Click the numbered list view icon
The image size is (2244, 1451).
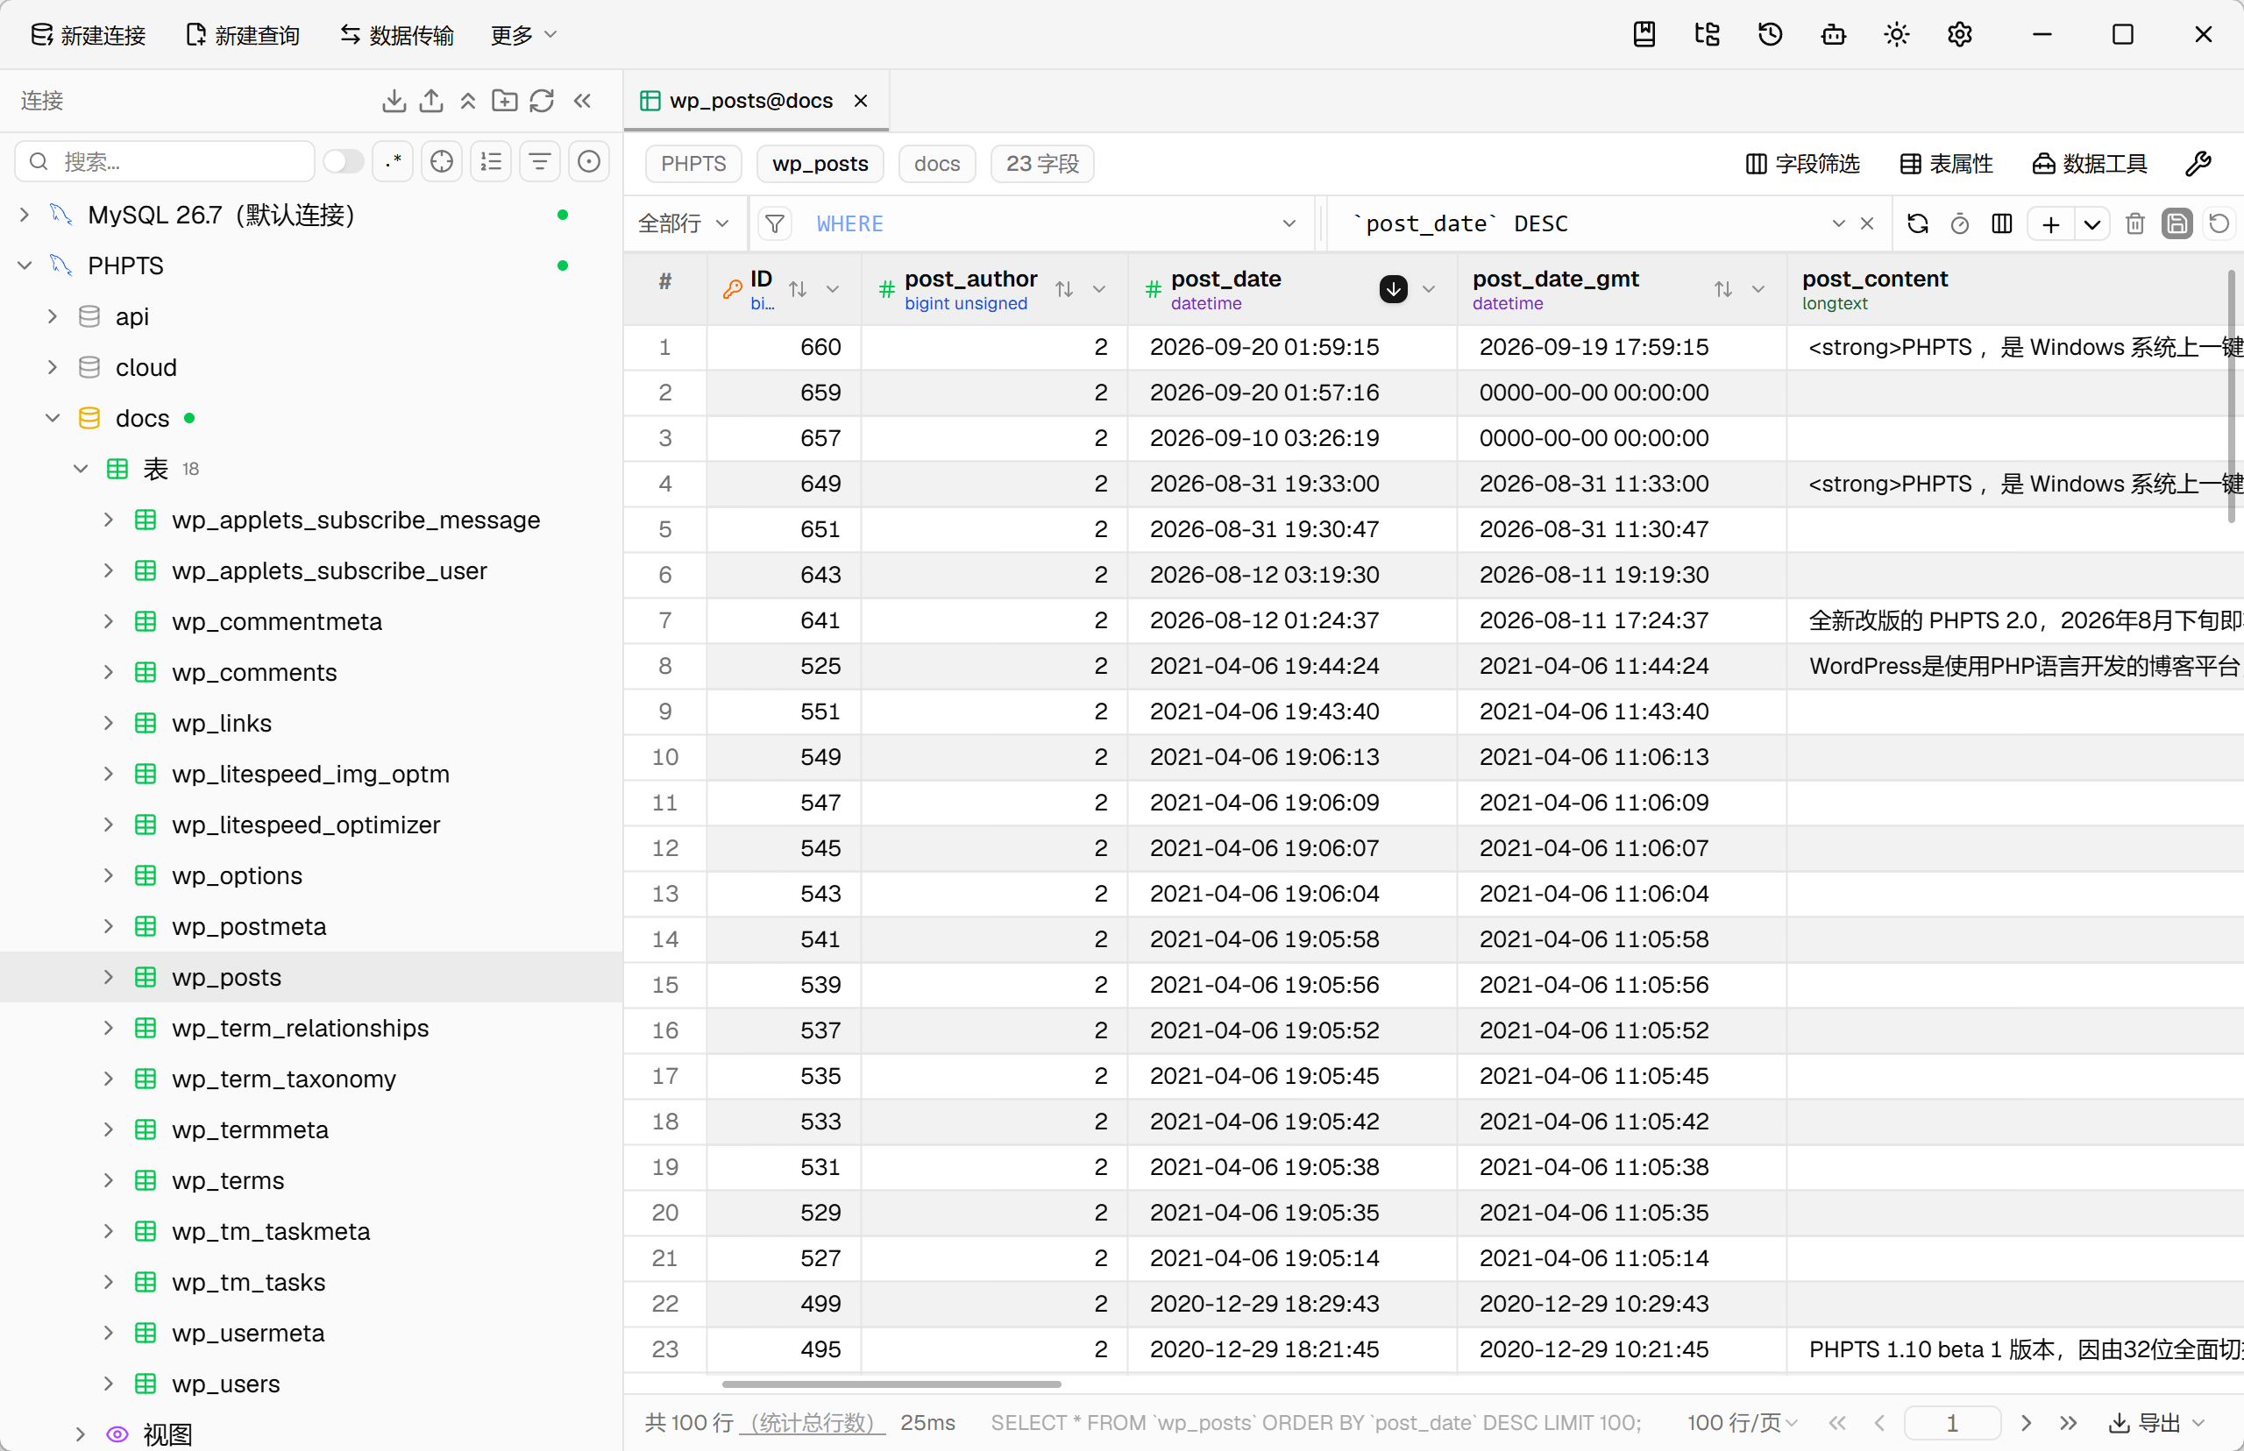point(491,162)
